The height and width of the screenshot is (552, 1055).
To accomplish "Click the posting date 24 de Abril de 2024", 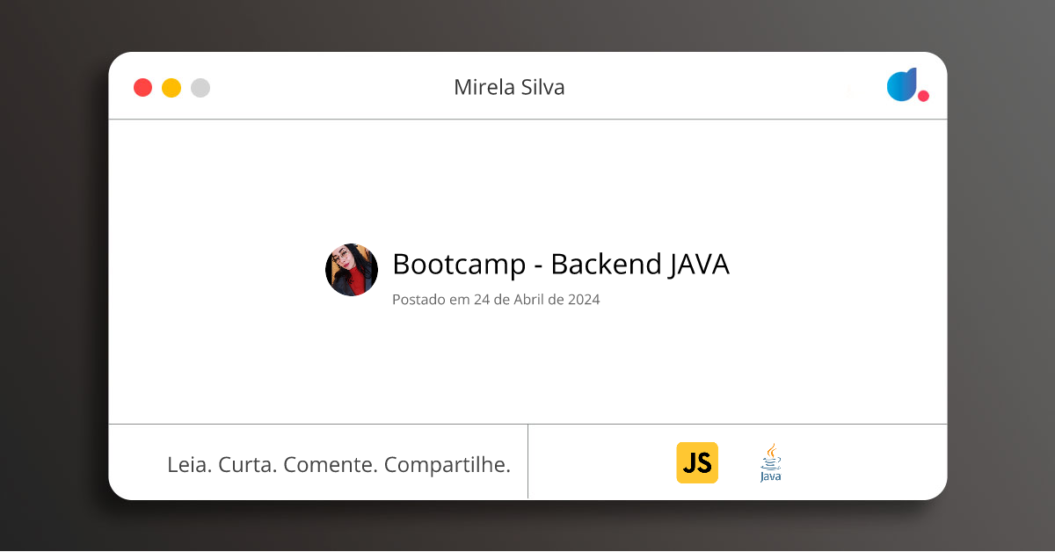I will (496, 299).
